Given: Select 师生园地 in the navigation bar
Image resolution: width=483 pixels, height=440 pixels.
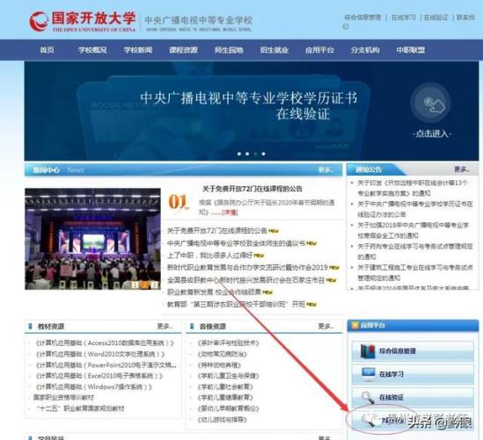Looking at the screenshot, I should pos(229,50).
